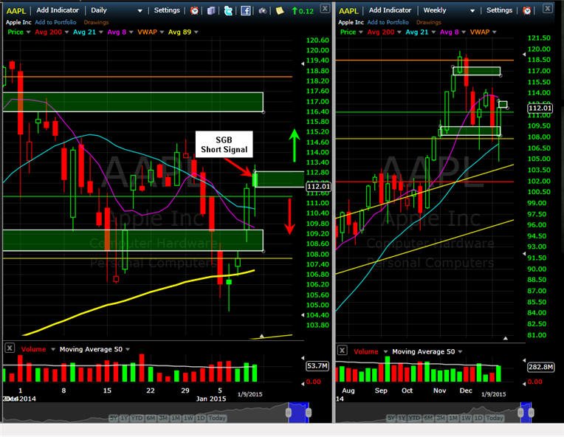The image size is (564, 437).
Task: Expand Avg 21 options in Daily chart
Action: 100,32
